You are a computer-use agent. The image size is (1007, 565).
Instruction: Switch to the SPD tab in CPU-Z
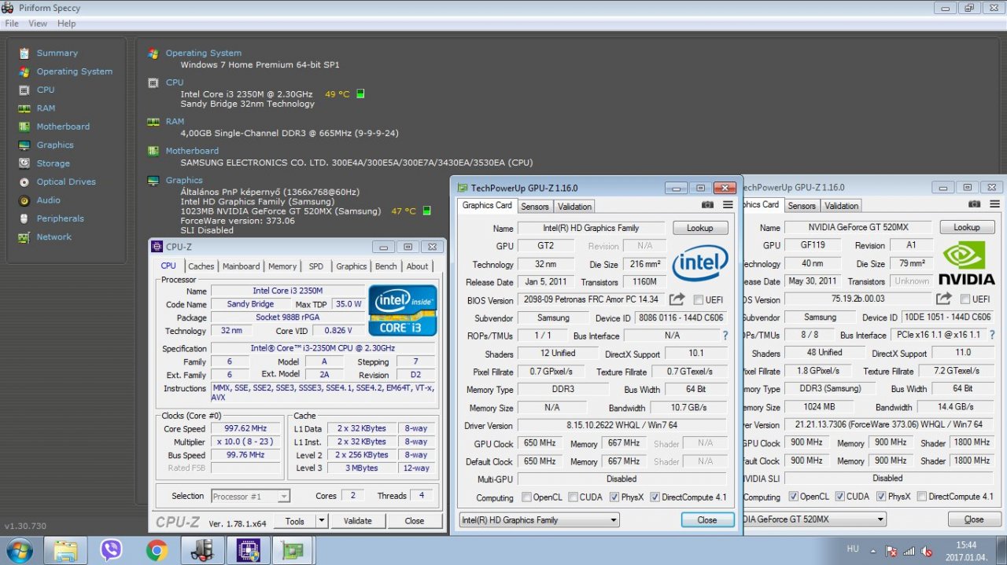(316, 266)
